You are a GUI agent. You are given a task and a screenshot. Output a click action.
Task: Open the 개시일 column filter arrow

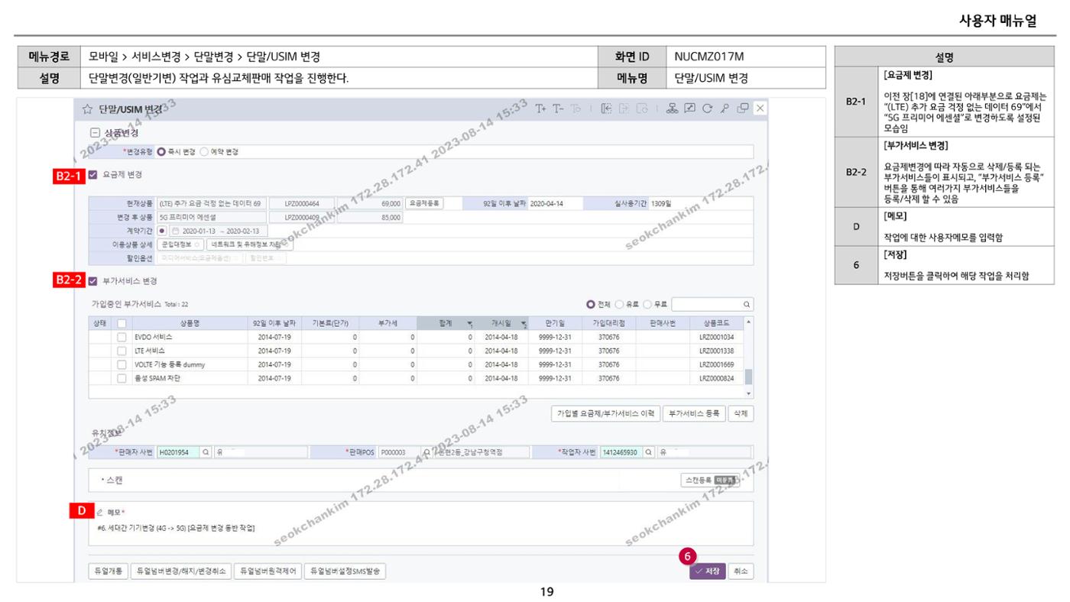click(524, 324)
